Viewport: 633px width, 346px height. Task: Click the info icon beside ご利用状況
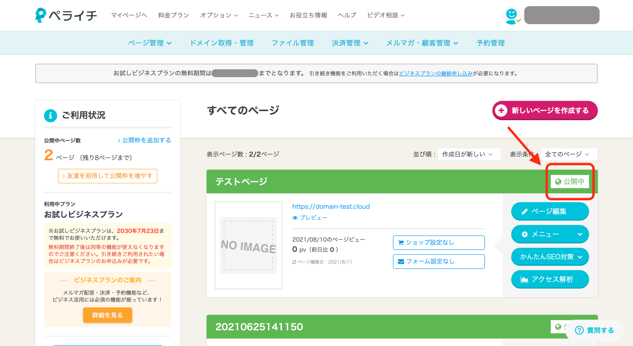click(50, 116)
